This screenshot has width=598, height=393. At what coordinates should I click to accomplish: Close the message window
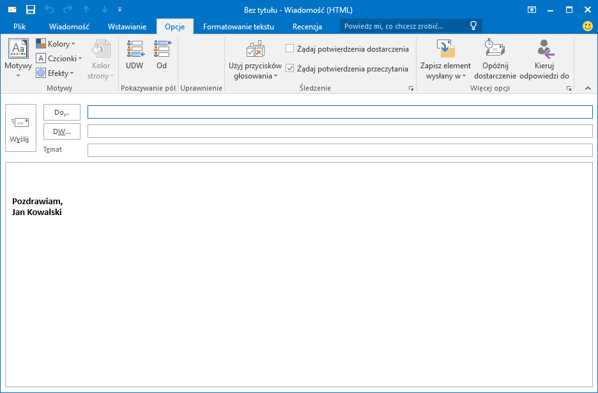[588, 10]
